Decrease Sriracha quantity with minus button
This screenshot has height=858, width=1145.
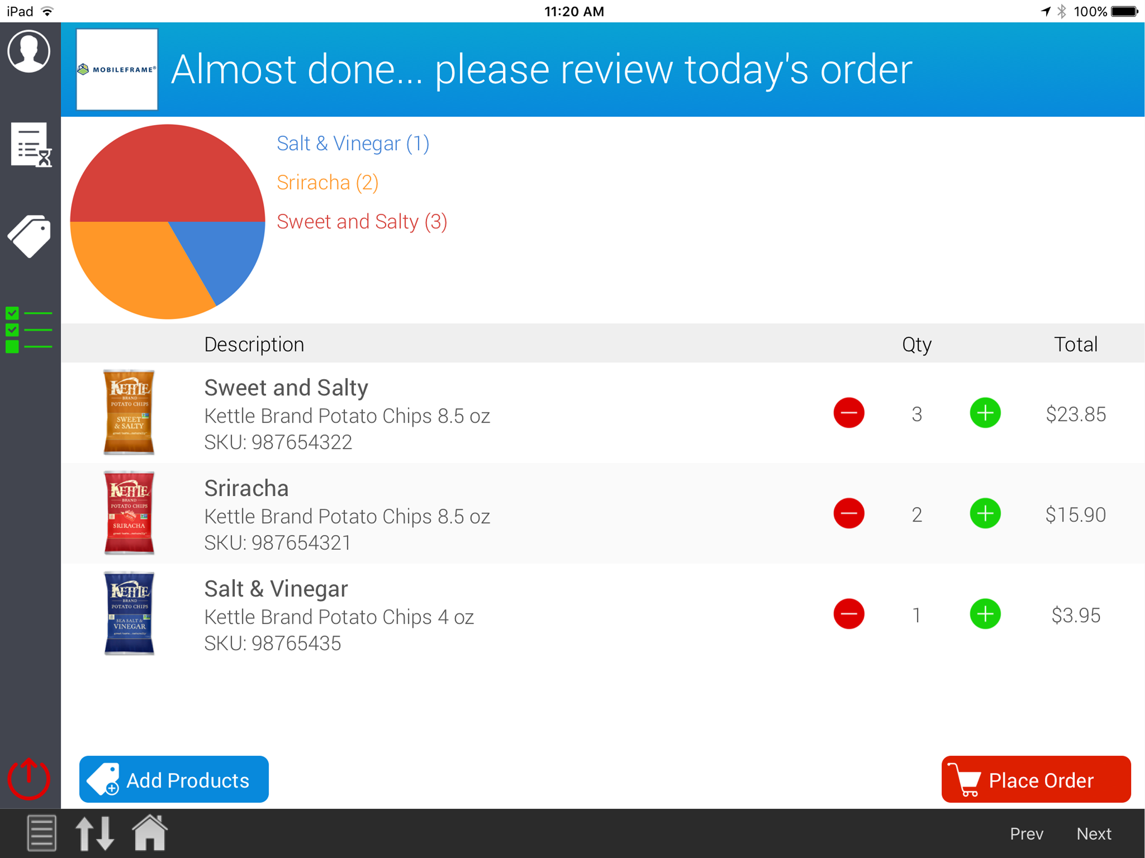[848, 513]
